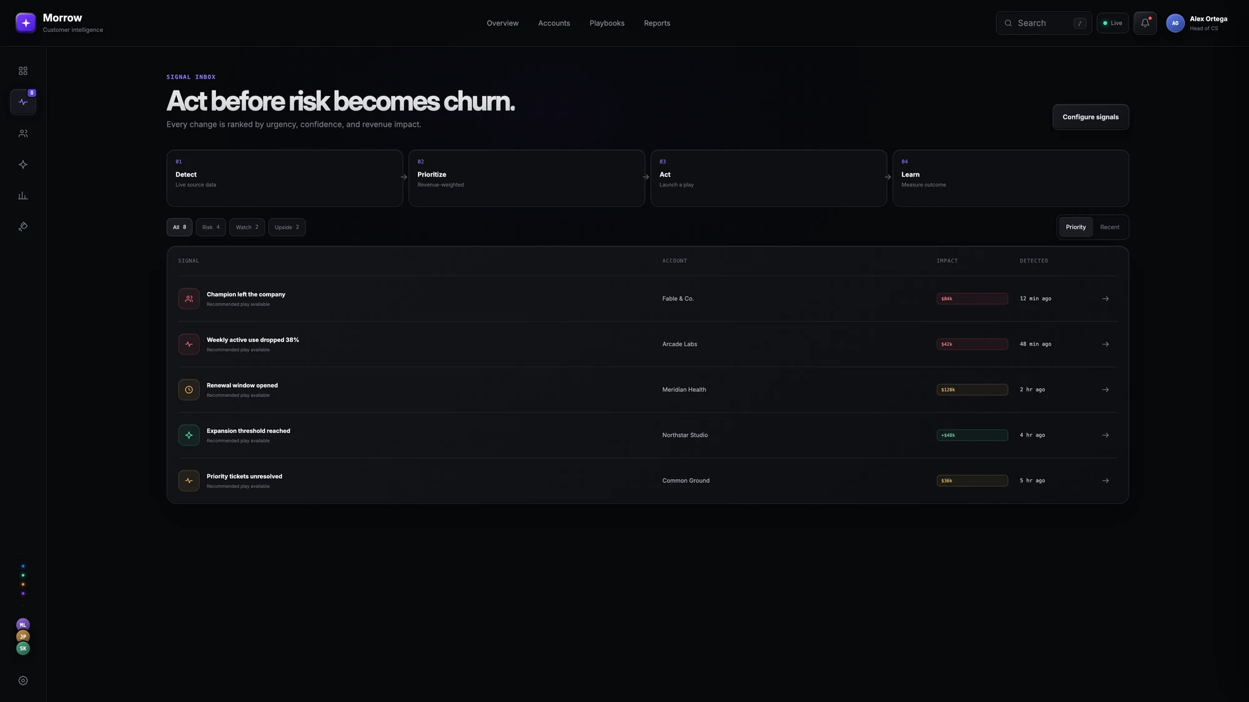Open the rocket icon in sidebar
Image resolution: width=1249 pixels, height=702 pixels.
click(x=23, y=227)
